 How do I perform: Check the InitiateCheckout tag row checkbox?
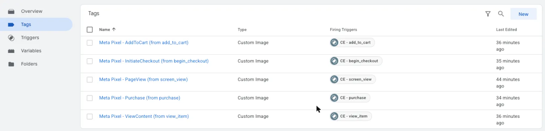click(90, 61)
